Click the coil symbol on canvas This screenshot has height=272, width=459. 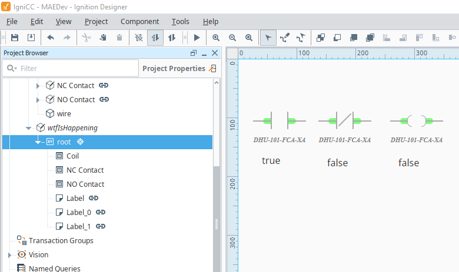416,120
